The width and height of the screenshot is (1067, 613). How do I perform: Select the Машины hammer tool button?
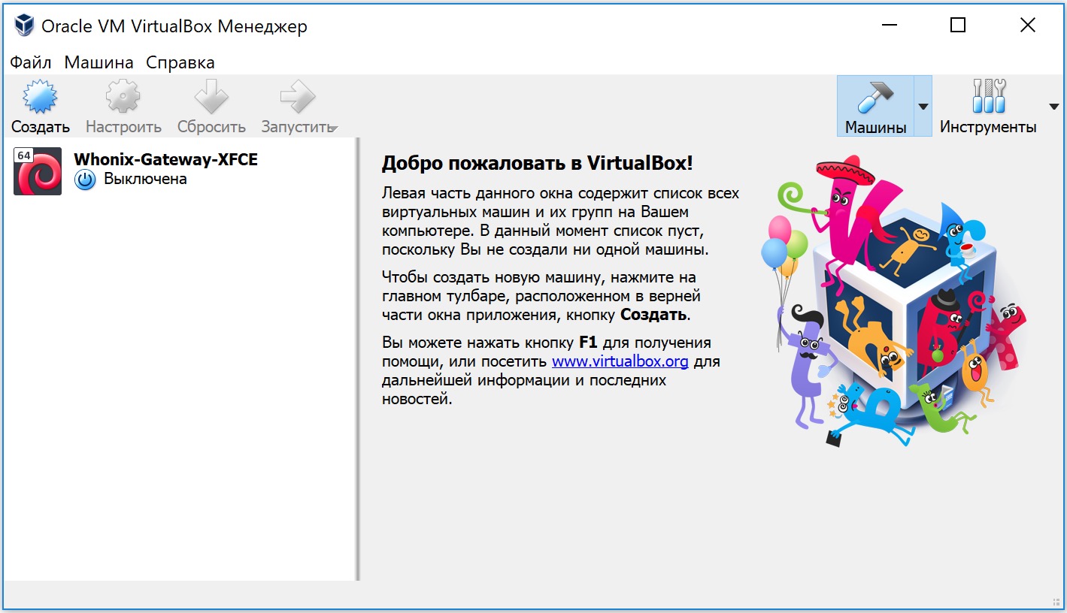tap(875, 106)
